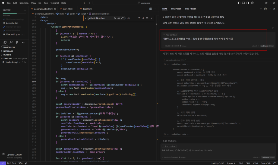
Task: Open claude-3.5-sonnet model dropdown in followup box
Action: 170,157
